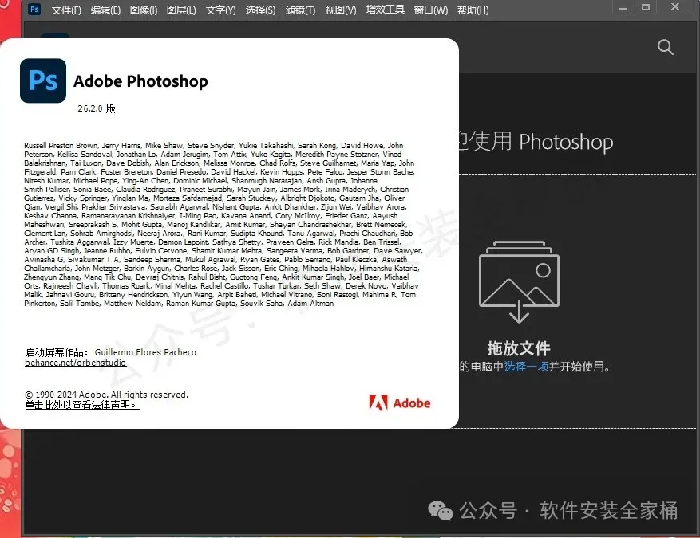Close the Photoshop window
The height and width of the screenshot is (538, 700).
click(675, 6)
